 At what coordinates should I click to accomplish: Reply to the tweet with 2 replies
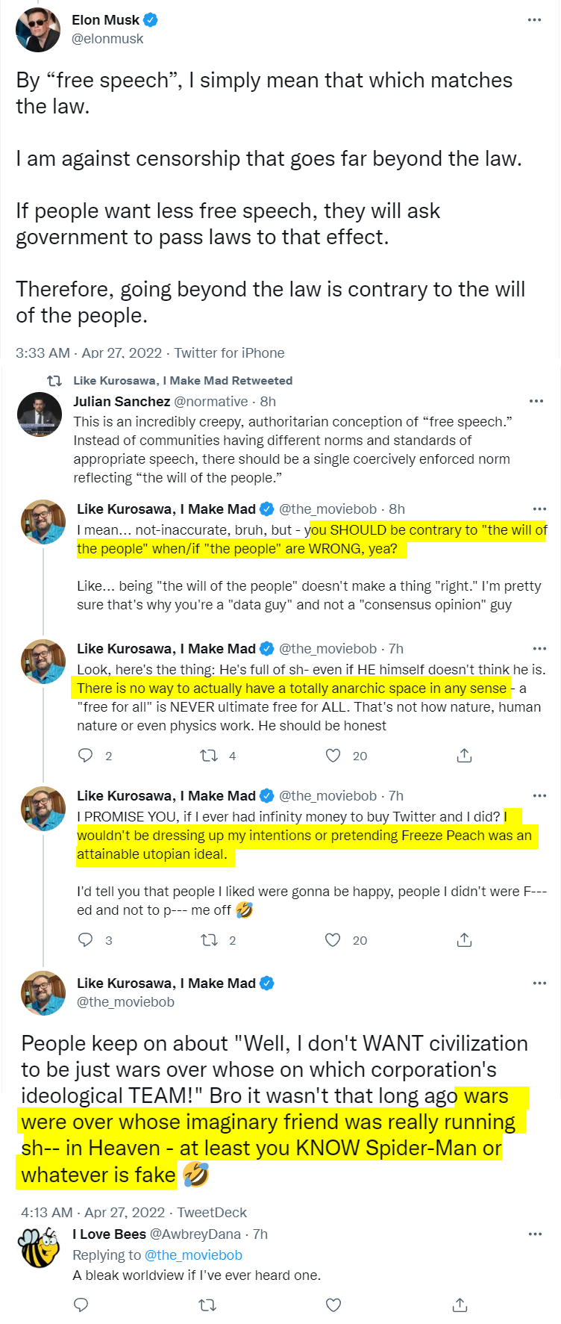[86, 756]
